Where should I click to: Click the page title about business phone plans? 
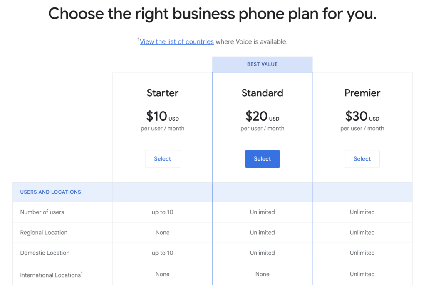pos(213,14)
